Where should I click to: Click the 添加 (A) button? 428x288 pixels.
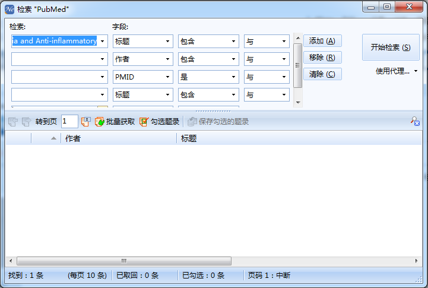point(322,41)
